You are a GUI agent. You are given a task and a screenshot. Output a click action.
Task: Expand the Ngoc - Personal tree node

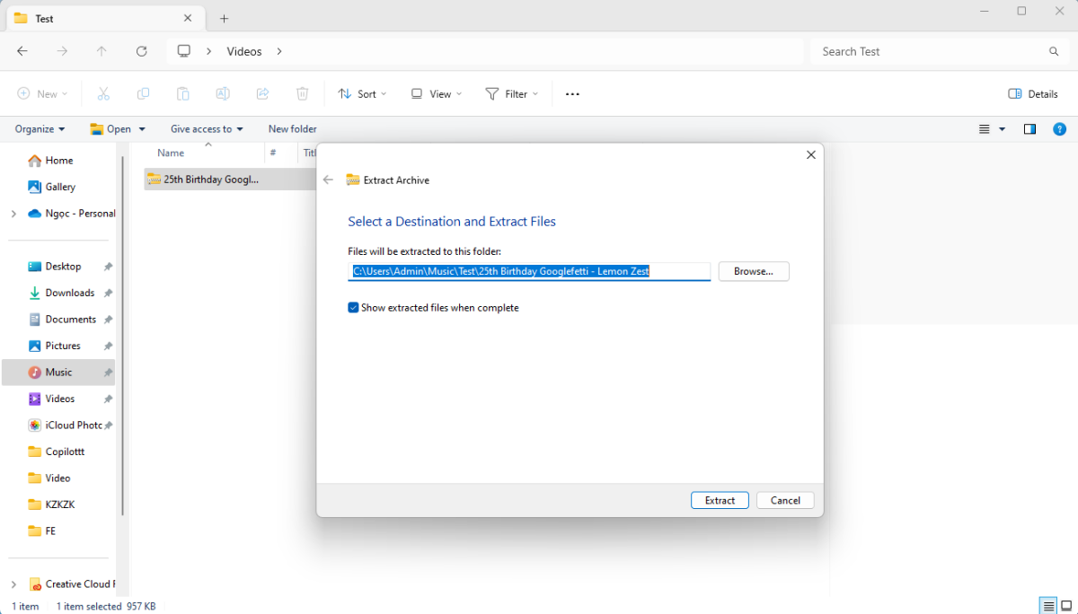tap(13, 214)
